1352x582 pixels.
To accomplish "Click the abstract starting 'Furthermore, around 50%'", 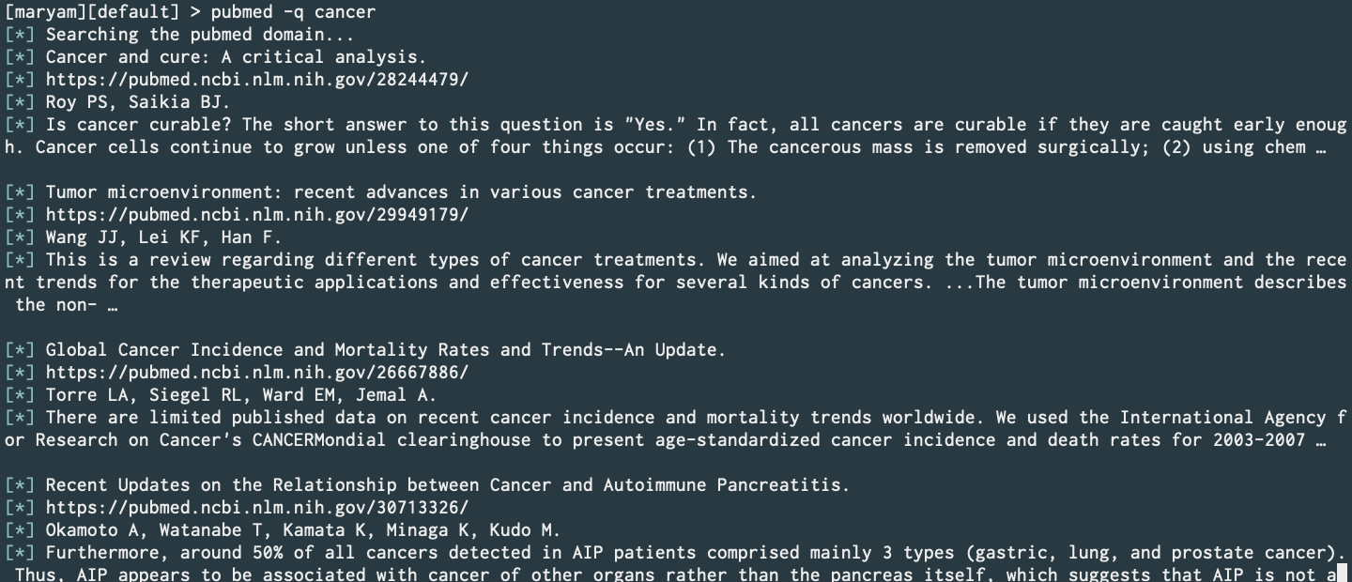I will [676, 563].
